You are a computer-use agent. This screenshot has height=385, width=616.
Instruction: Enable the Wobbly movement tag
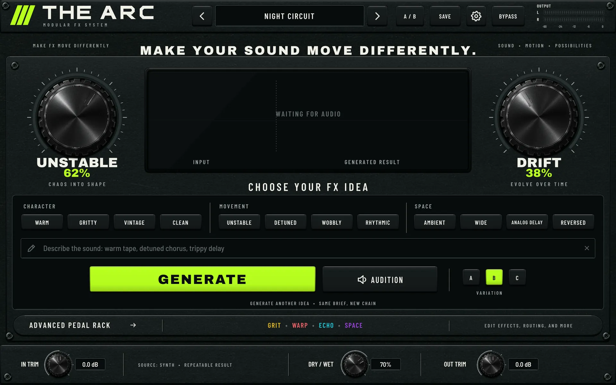click(x=332, y=222)
